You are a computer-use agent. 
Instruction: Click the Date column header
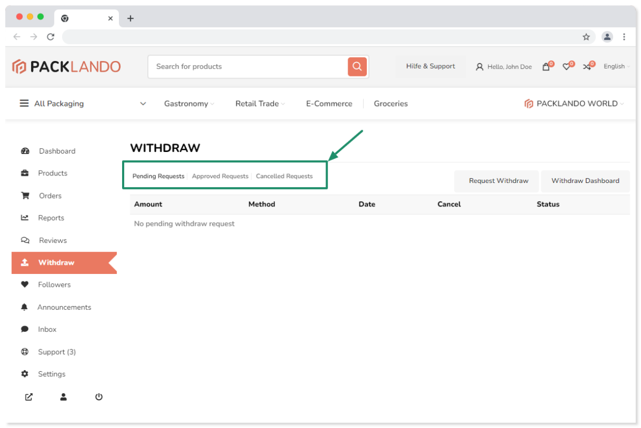(367, 204)
